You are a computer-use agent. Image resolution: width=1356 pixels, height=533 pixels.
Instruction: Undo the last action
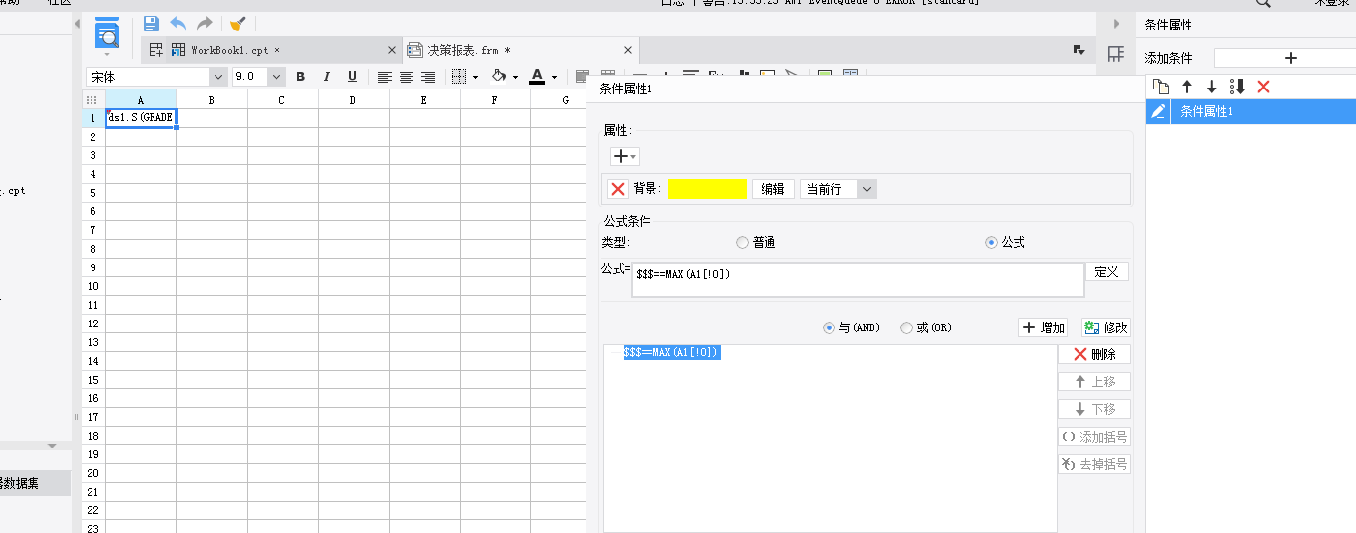coord(178,24)
